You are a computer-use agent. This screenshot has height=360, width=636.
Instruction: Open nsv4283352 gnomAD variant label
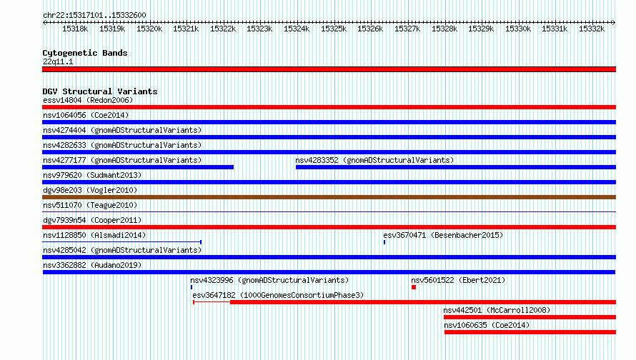[x=374, y=160]
